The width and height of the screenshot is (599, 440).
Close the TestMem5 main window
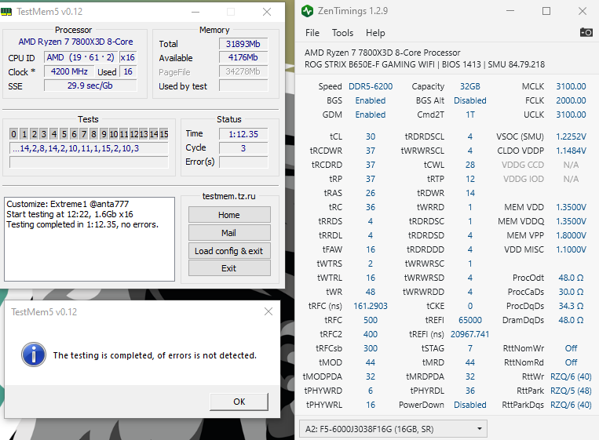pos(267,12)
